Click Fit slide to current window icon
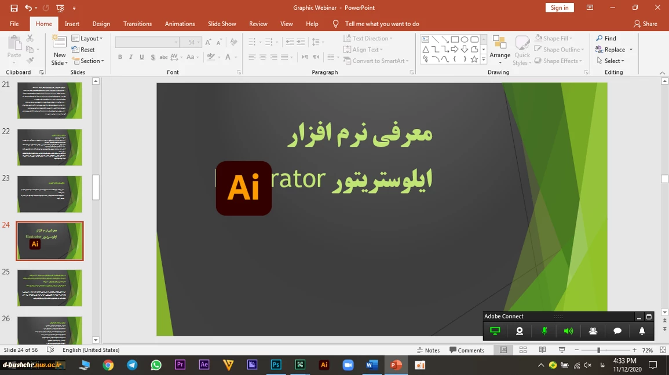The height and width of the screenshot is (375, 669). click(x=663, y=350)
